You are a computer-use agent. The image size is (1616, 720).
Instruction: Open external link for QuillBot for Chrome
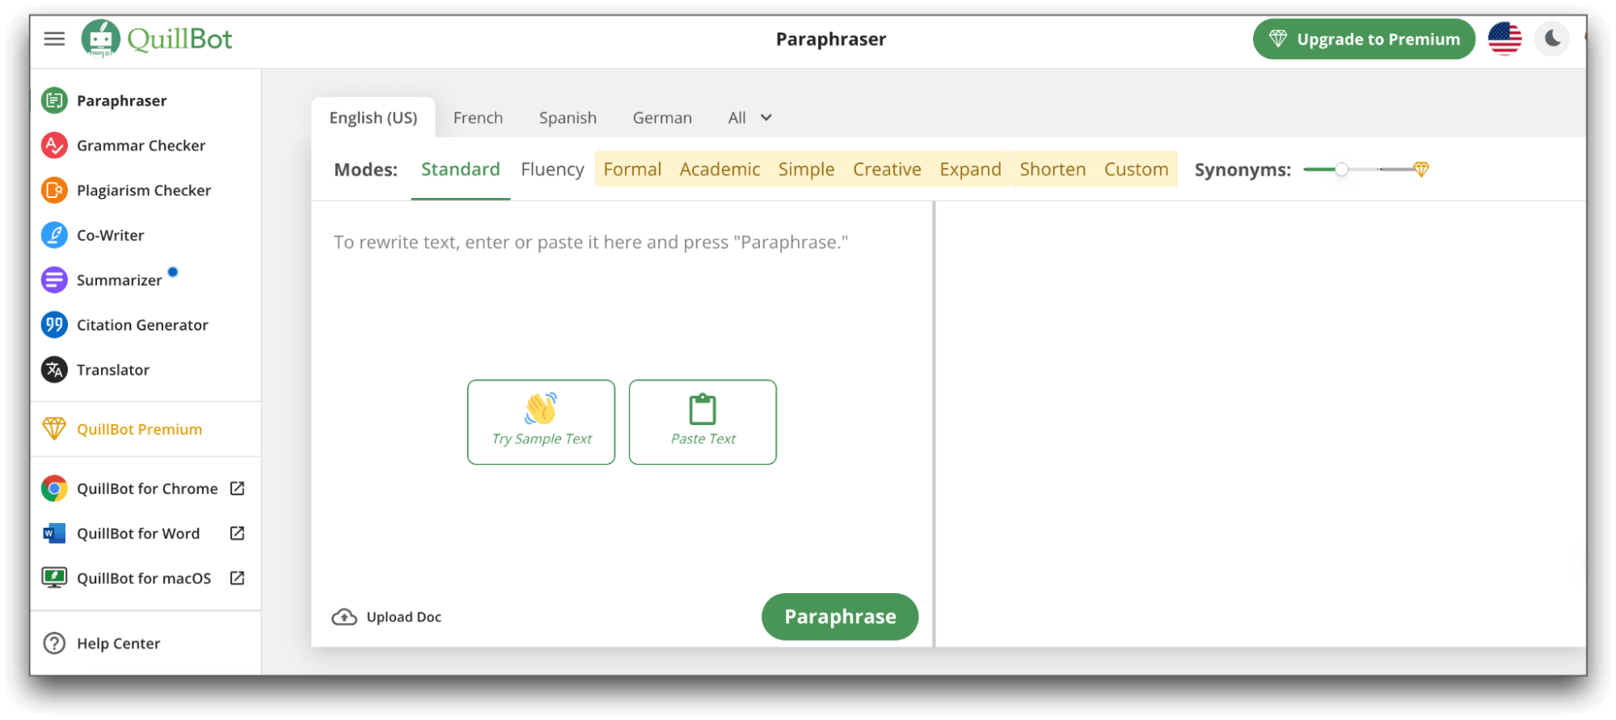click(237, 488)
